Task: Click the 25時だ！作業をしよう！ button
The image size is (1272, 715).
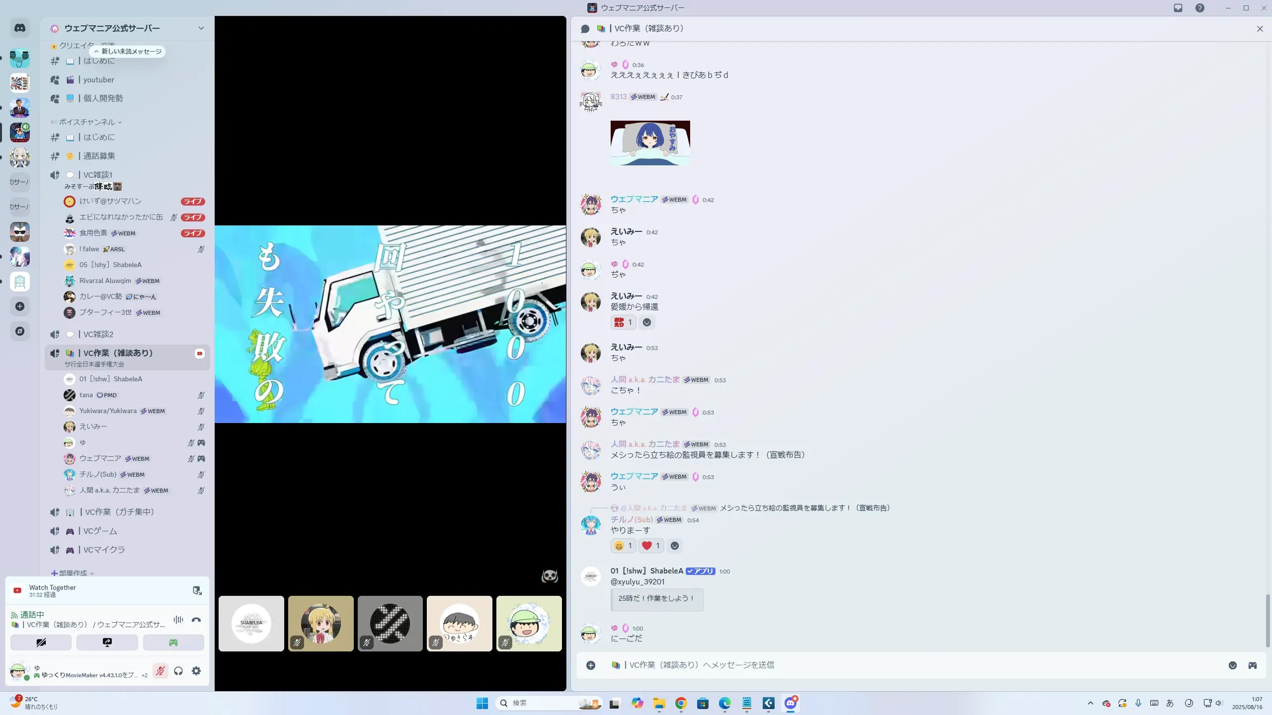Action: (x=656, y=599)
